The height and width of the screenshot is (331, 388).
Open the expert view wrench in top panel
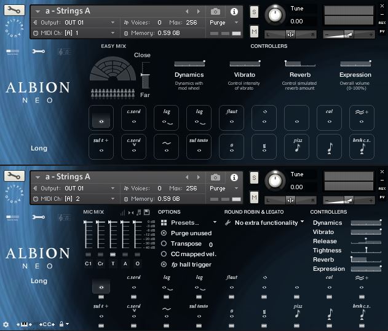(38, 51)
